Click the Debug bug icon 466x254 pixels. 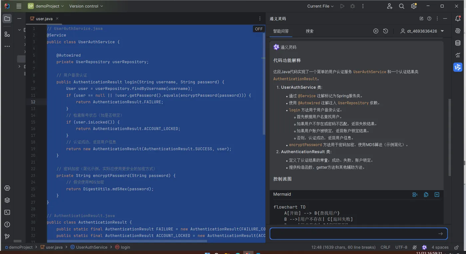[x=352, y=6]
